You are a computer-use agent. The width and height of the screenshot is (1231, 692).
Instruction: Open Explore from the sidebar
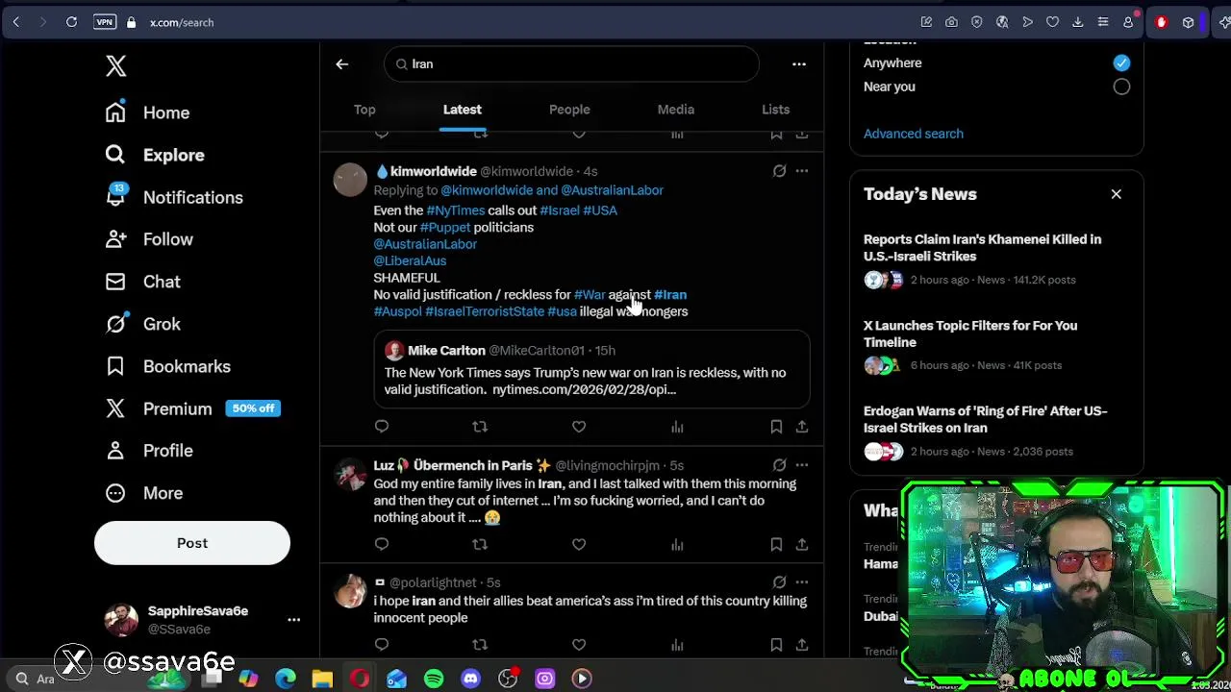click(155, 155)
